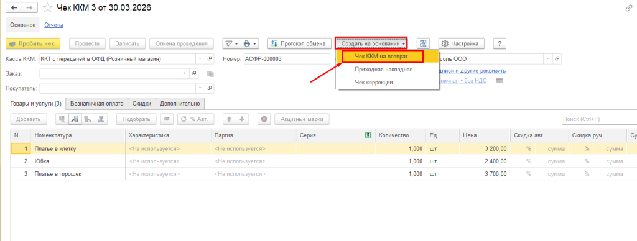The image size is (637, 241).
Task: Click Протокол обмена button
Action: point(299,43)
